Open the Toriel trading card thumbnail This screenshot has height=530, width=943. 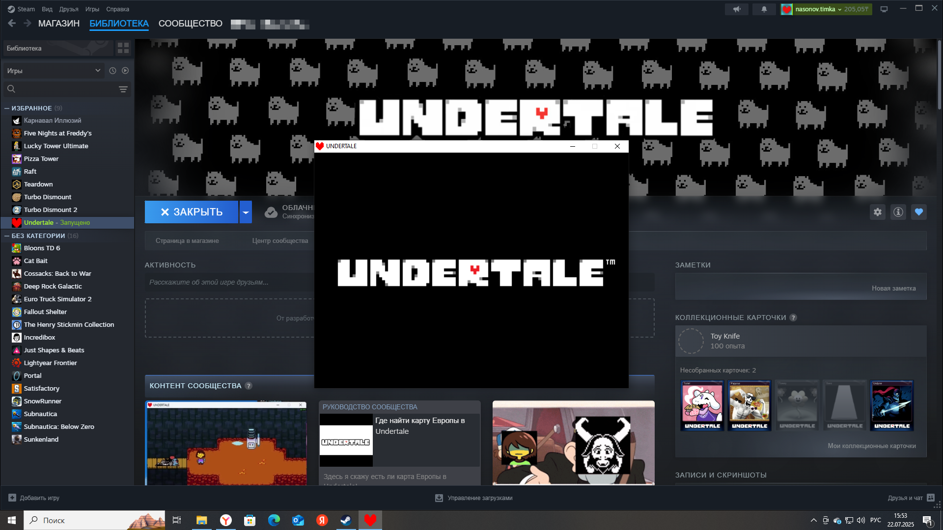[702, 405]
